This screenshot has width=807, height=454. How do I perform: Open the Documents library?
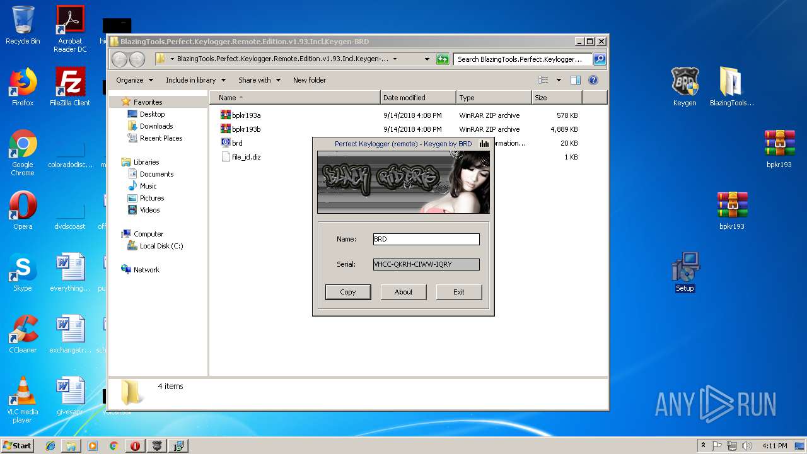[156, 174]
